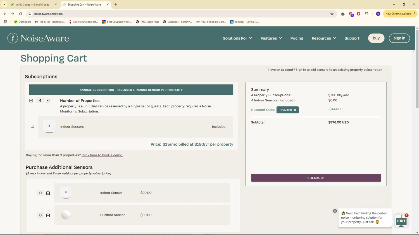Expand the Solutions For menu
Viewport: 419px width, 235px height.
[x=237, y=38]
